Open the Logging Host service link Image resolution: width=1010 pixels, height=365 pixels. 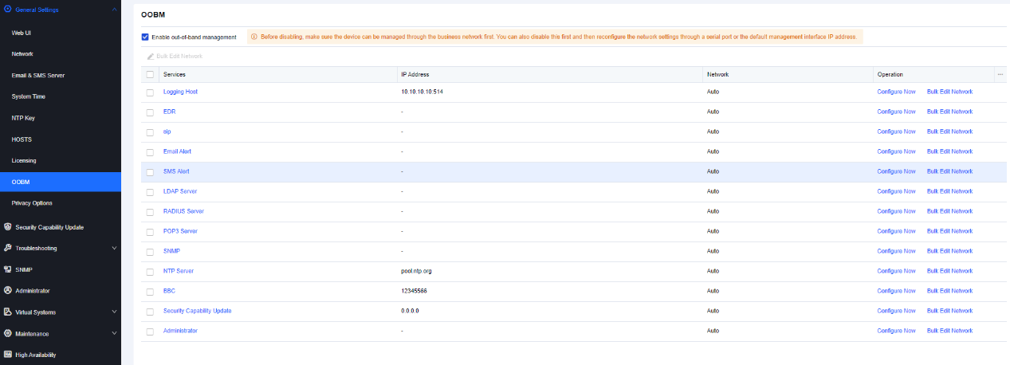(x=180, y=92)
